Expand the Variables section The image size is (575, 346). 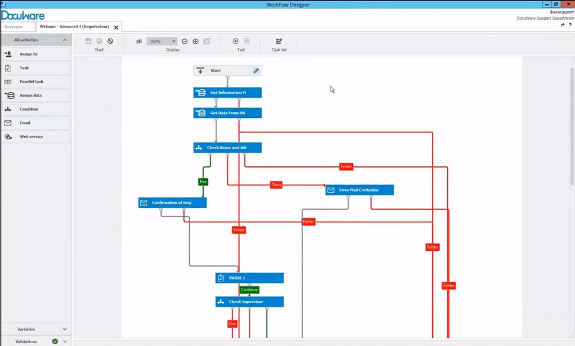[x=64, y=329]
